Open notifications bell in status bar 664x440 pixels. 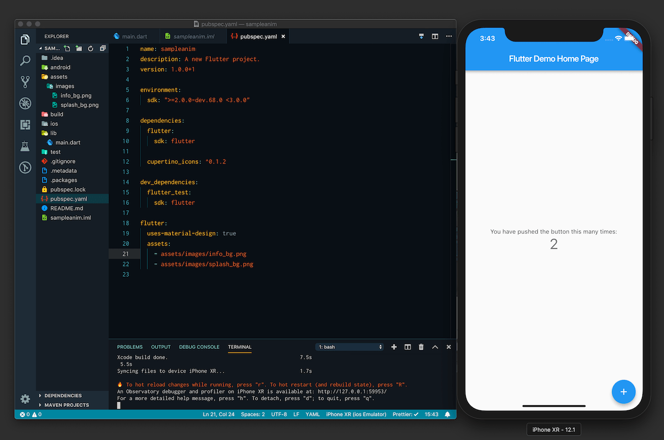pos(447,414)
